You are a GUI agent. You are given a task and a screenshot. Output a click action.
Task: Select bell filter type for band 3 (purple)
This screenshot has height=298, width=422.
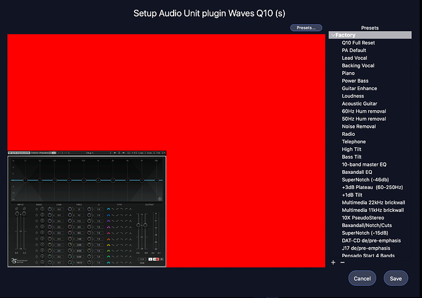[x=108, y=221]
